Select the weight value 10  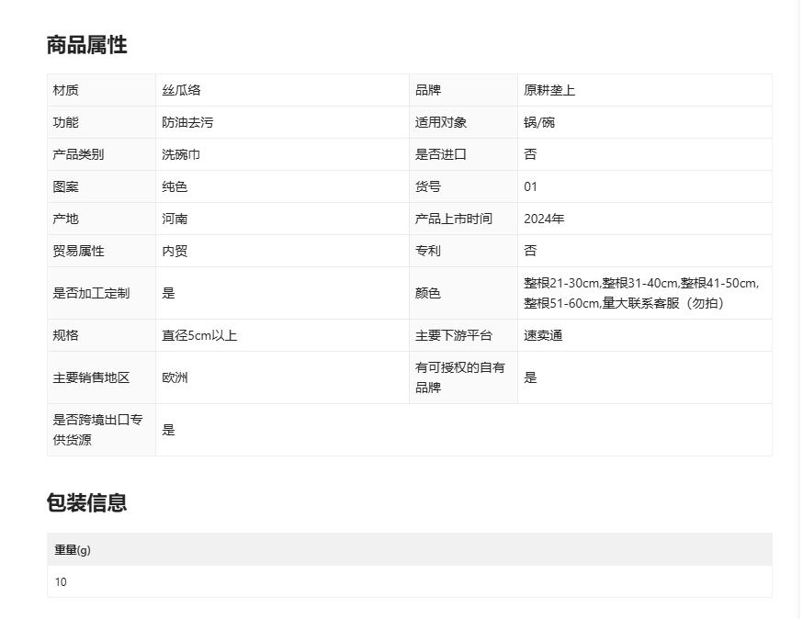point(61,581)
